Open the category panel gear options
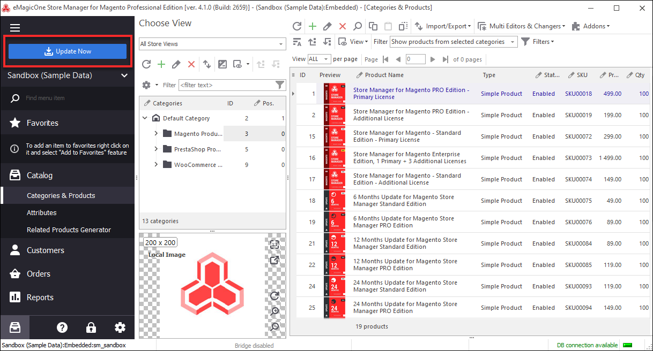The height and width of the screenshot is (351, 653). (x=146, y=85)
